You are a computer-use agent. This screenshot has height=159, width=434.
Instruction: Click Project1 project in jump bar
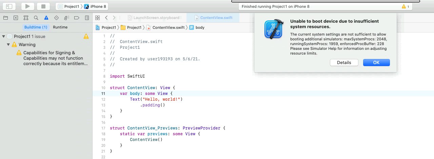click(106, 27)
